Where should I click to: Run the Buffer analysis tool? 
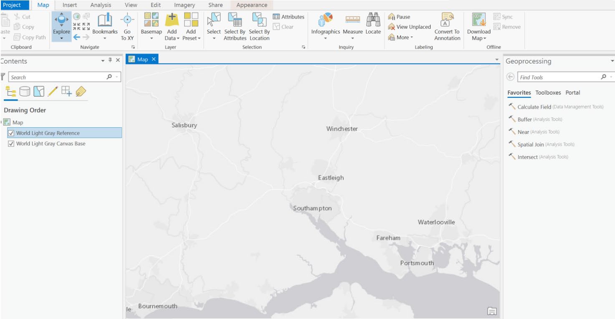[x=524, y=119]
